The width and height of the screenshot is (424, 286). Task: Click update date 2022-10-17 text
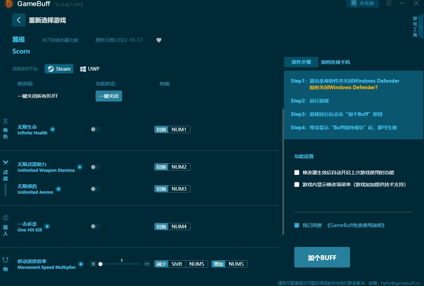tap(119, 40)
